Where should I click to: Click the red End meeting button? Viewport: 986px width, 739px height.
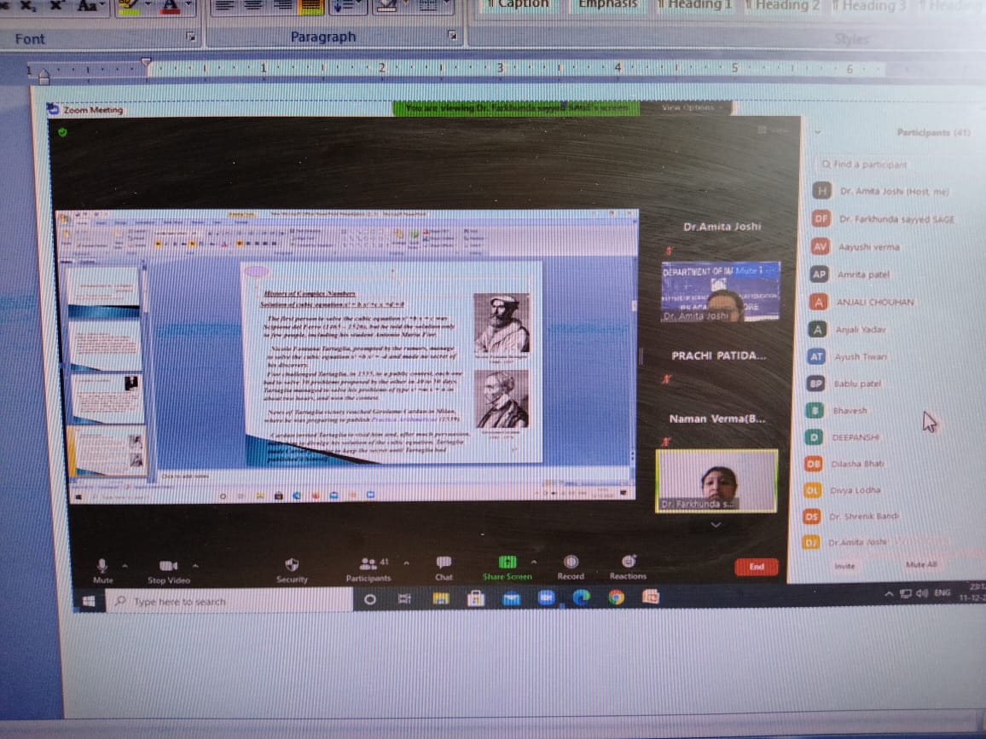[x=757, y=567]
